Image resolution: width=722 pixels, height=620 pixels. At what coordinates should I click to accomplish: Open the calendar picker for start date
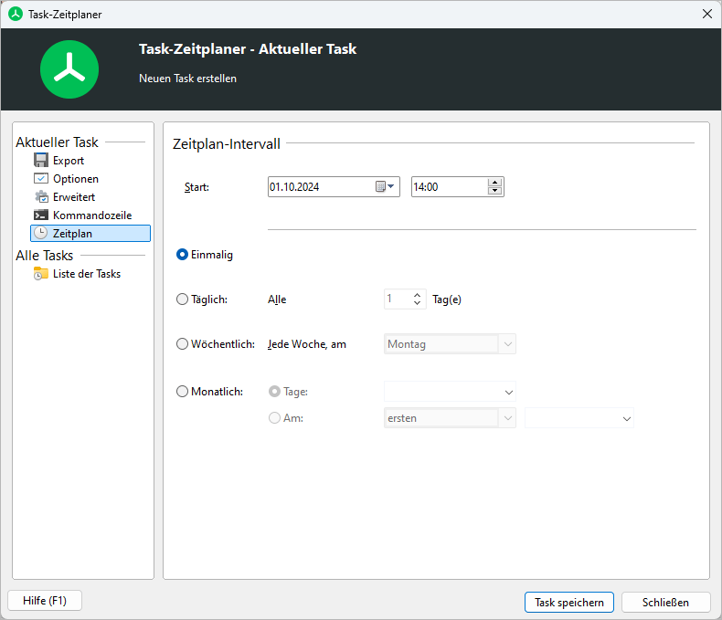pyautogui.click(x=385, y=187)
